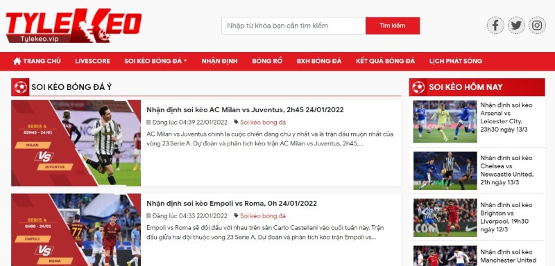Screen dimensions: 555x266
Task: Click the Chelsea vs Newcastle thumbnail
Action: [445, 170]
